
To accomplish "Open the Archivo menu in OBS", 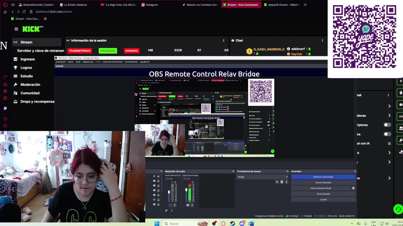I will tap(60, 62).
